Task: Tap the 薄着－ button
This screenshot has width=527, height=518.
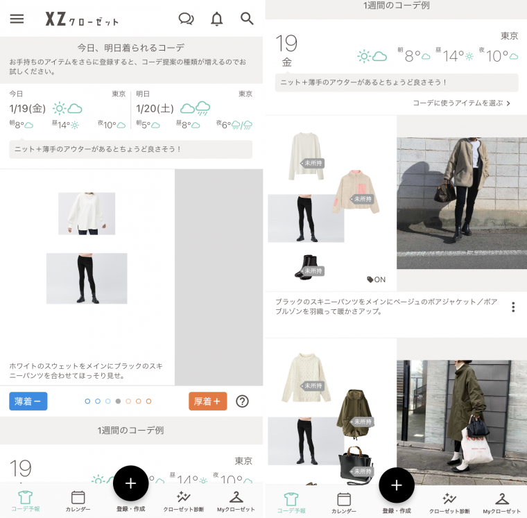Action: pyautogui.click(x=28, y=401)
